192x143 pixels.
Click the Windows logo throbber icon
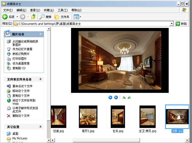point(184,10)
